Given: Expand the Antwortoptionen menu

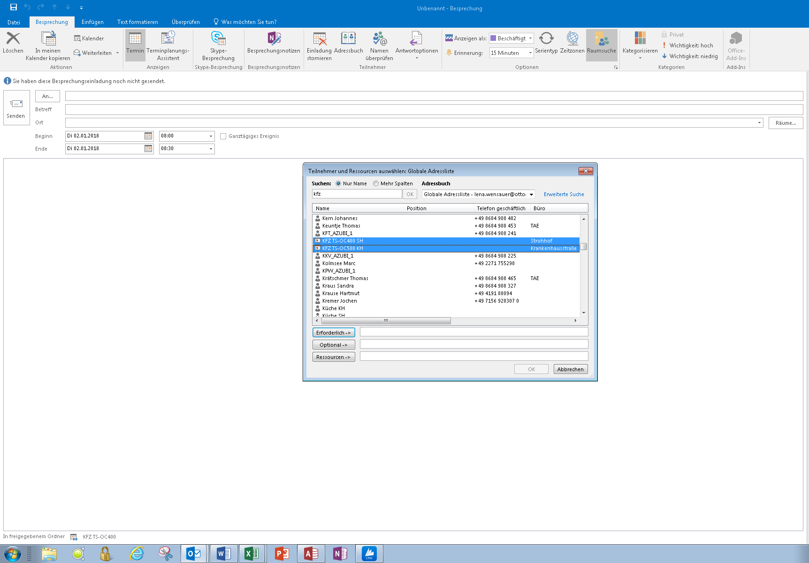Looking at the screenshot, I should [417, 46].
